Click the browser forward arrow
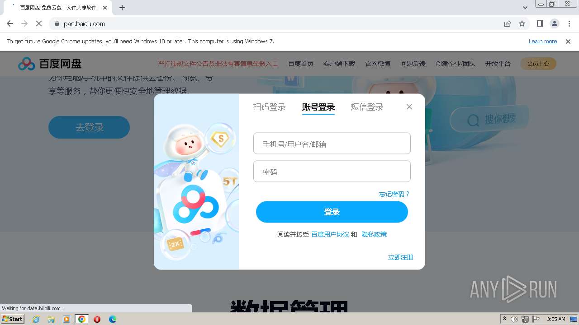This screenshot has width=579, height=325. (x=24, y=23)
